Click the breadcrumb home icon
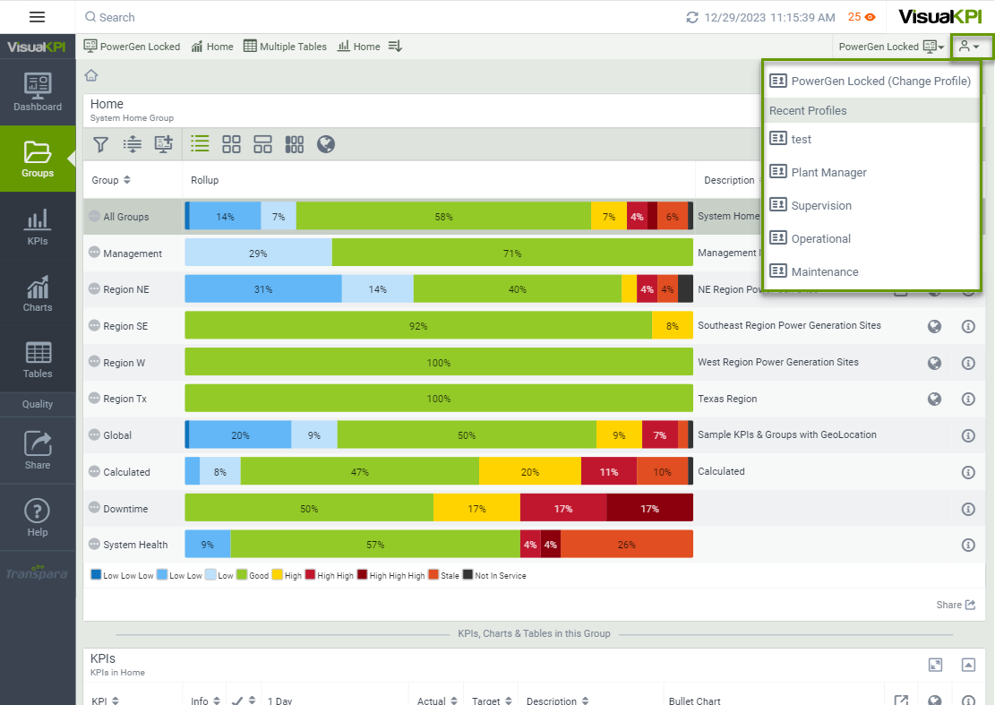Image resolution: width=995 pixels, height=705 pixels. [x=91, y=75]
